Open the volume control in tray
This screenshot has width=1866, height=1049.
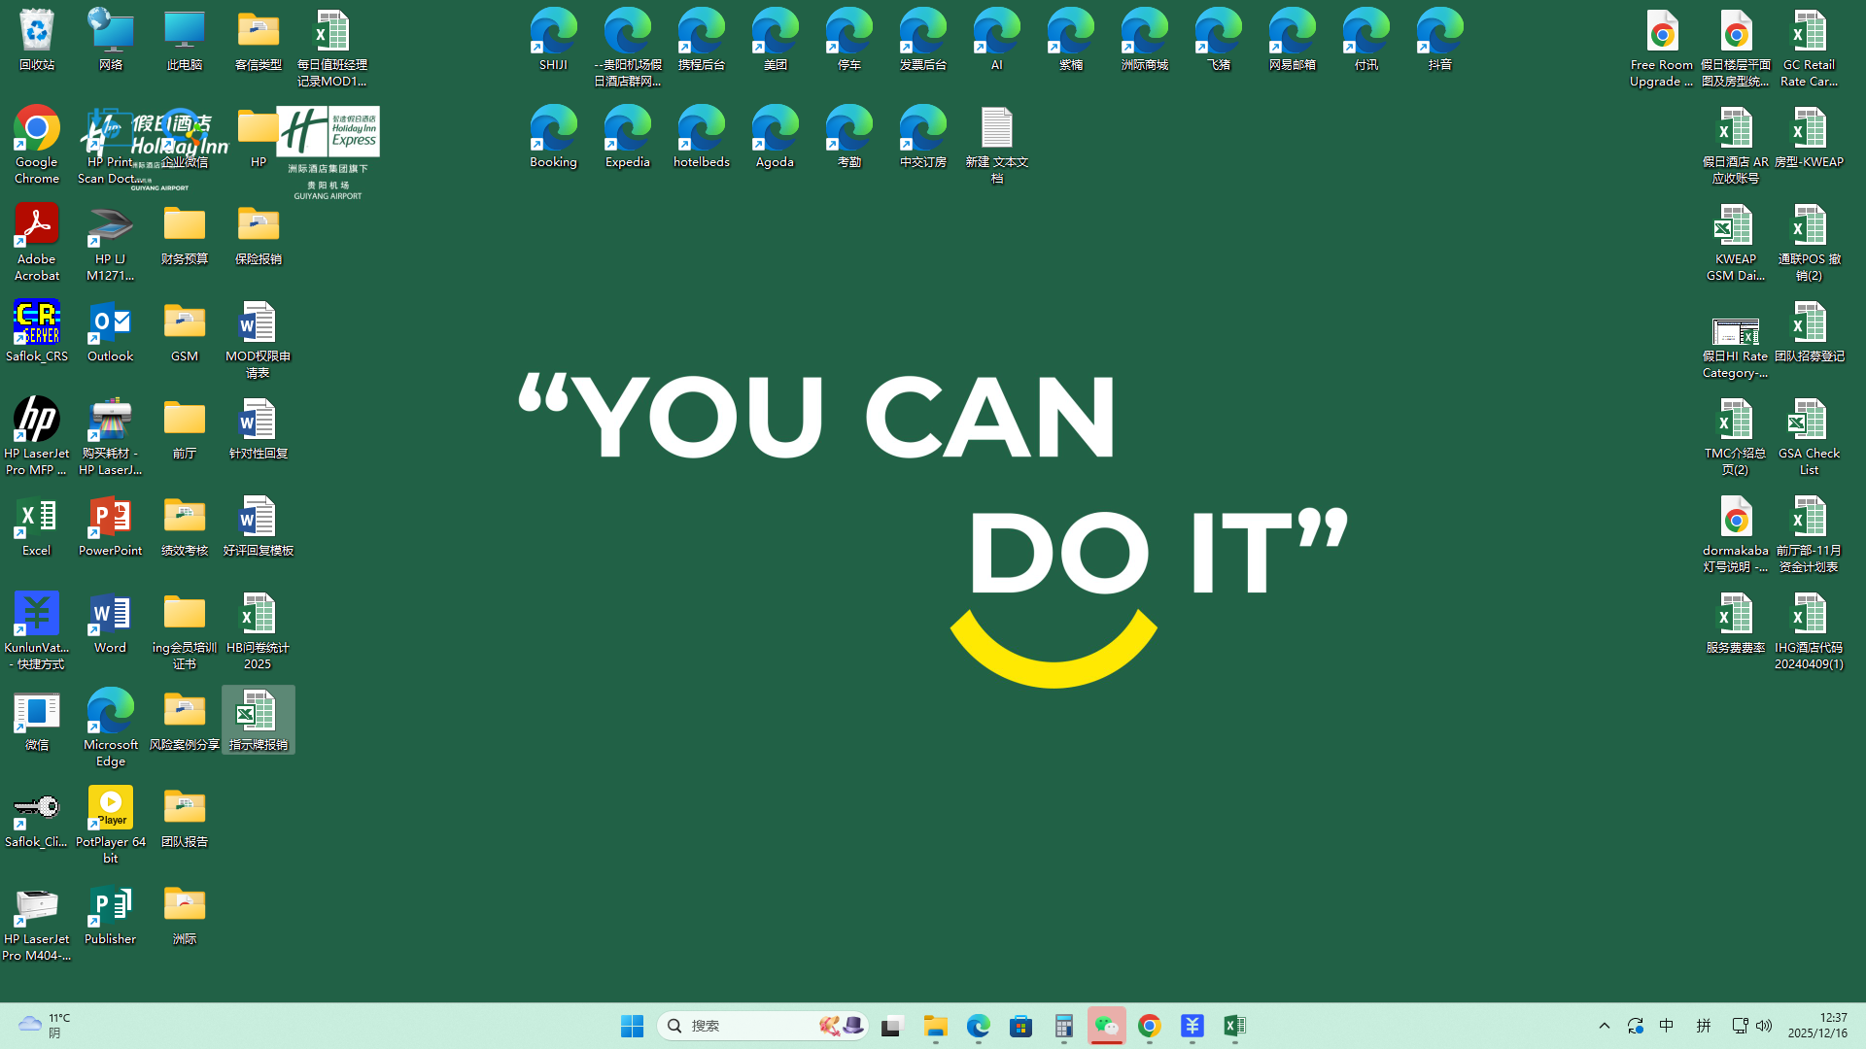coord(1764,1026)
